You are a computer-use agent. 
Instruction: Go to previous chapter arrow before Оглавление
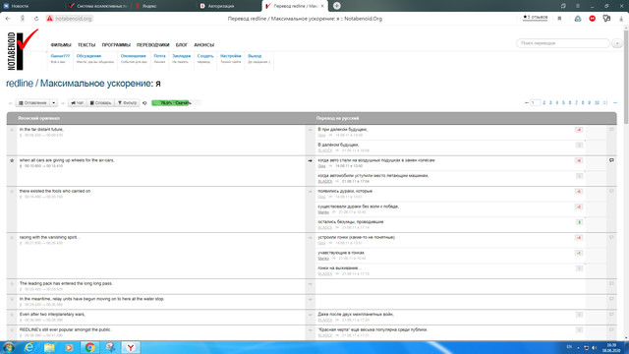pos(11,103)
